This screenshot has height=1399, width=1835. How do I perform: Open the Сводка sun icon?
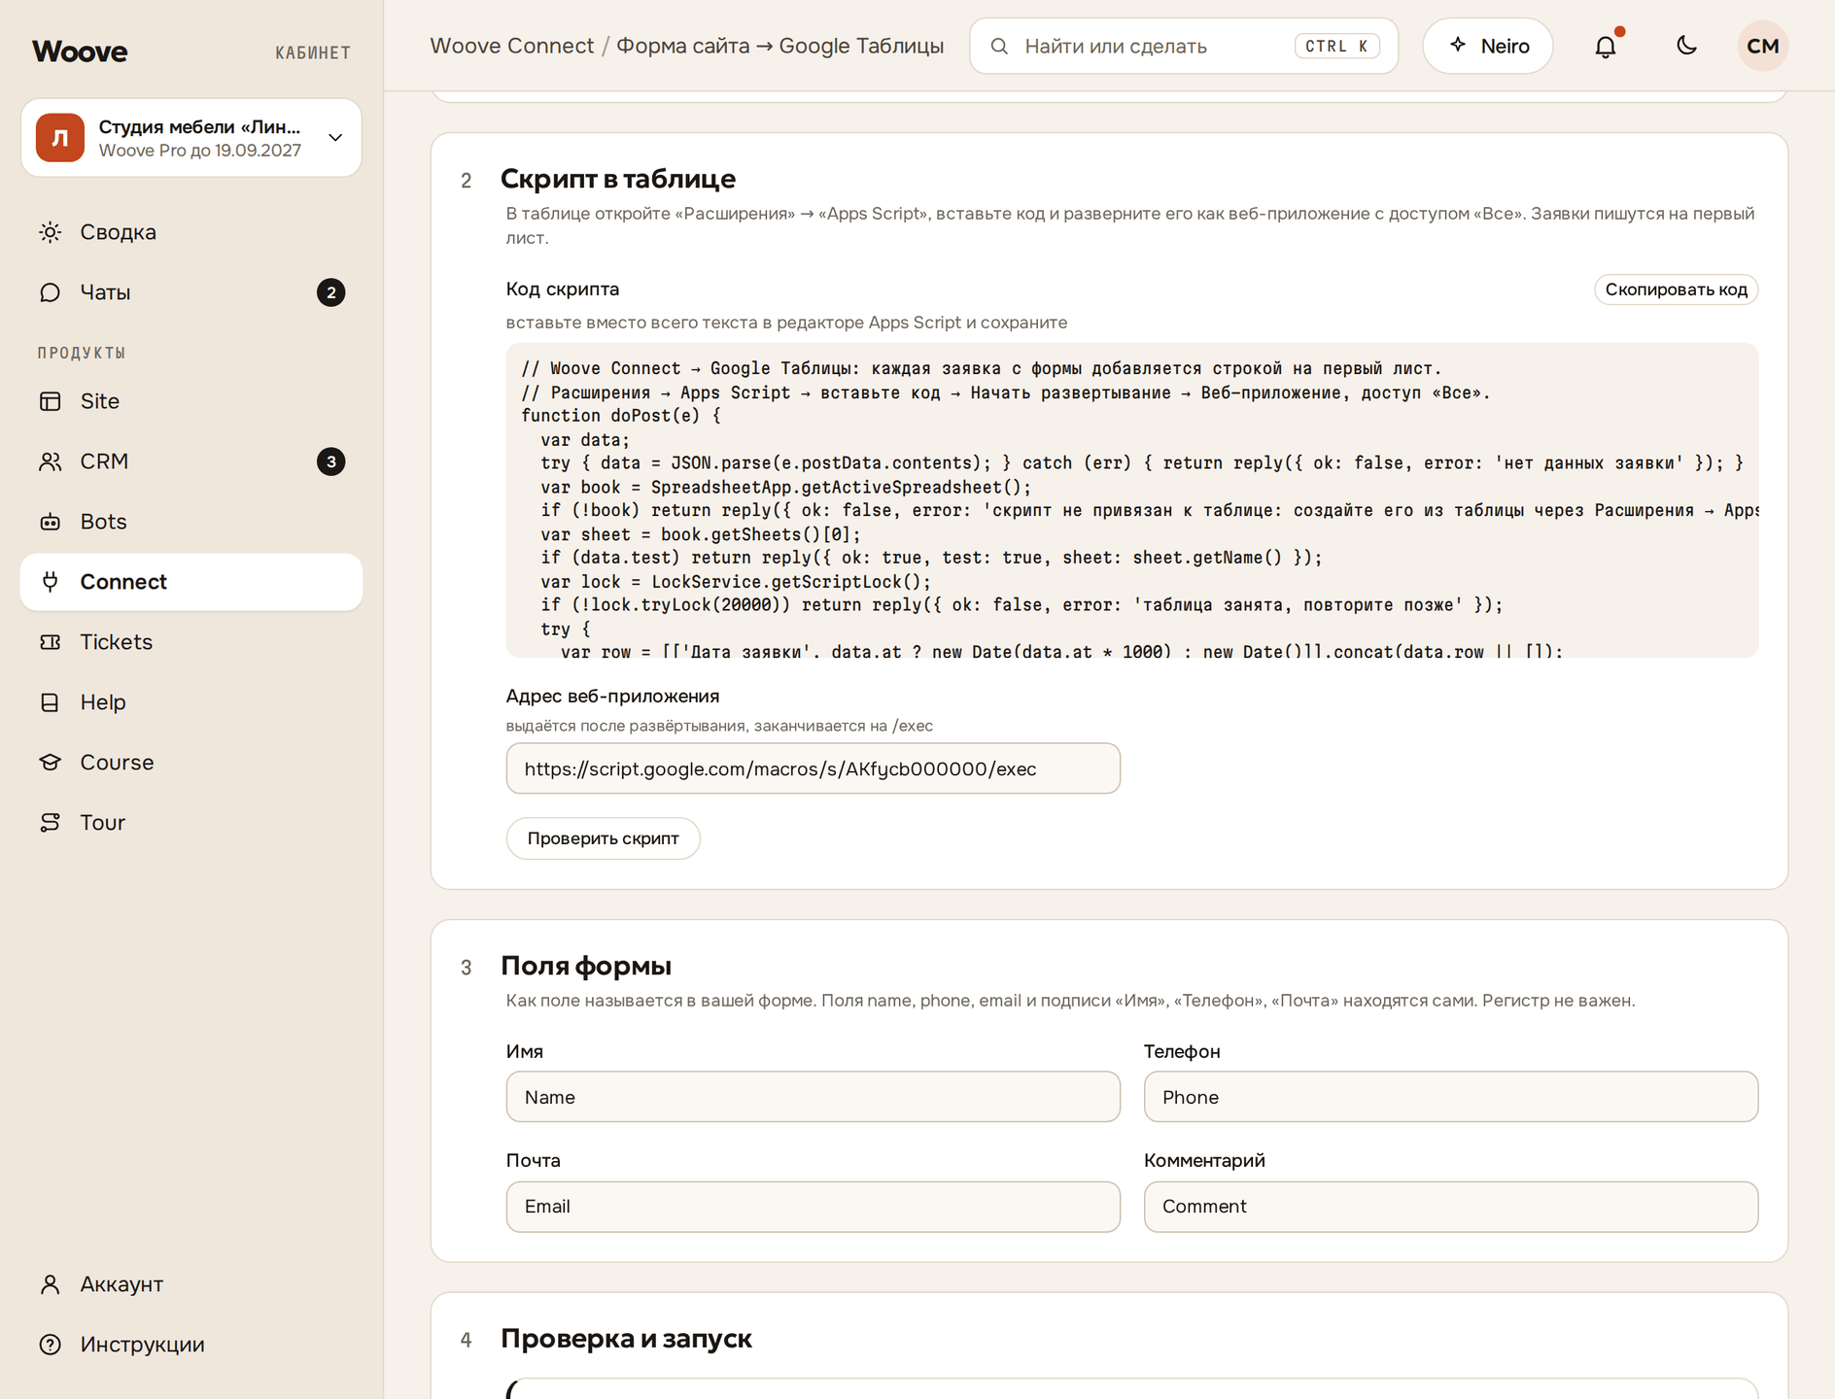[x=51, y=232]
